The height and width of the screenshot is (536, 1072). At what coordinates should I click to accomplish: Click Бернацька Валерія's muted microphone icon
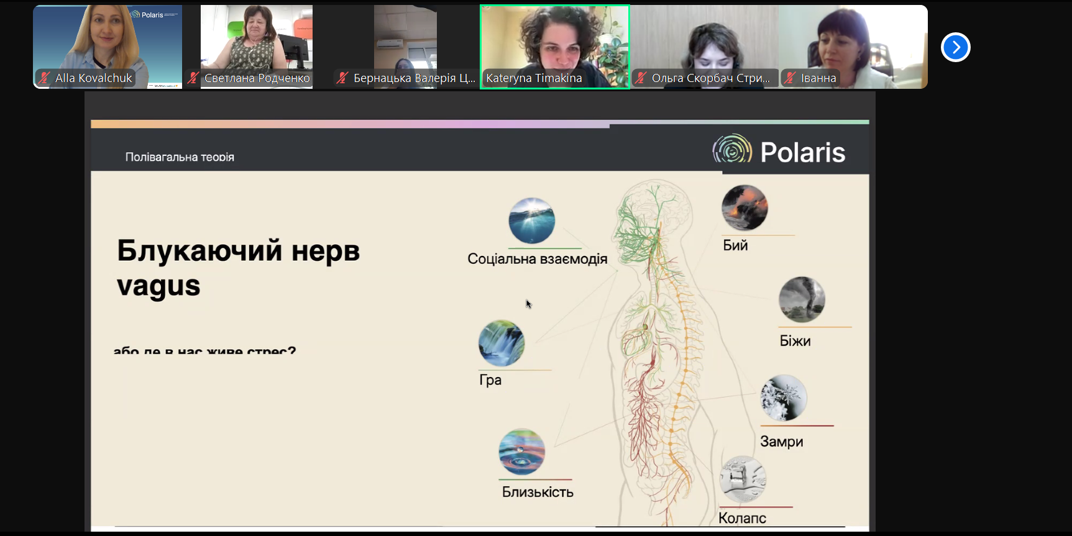tap(342, 78)
